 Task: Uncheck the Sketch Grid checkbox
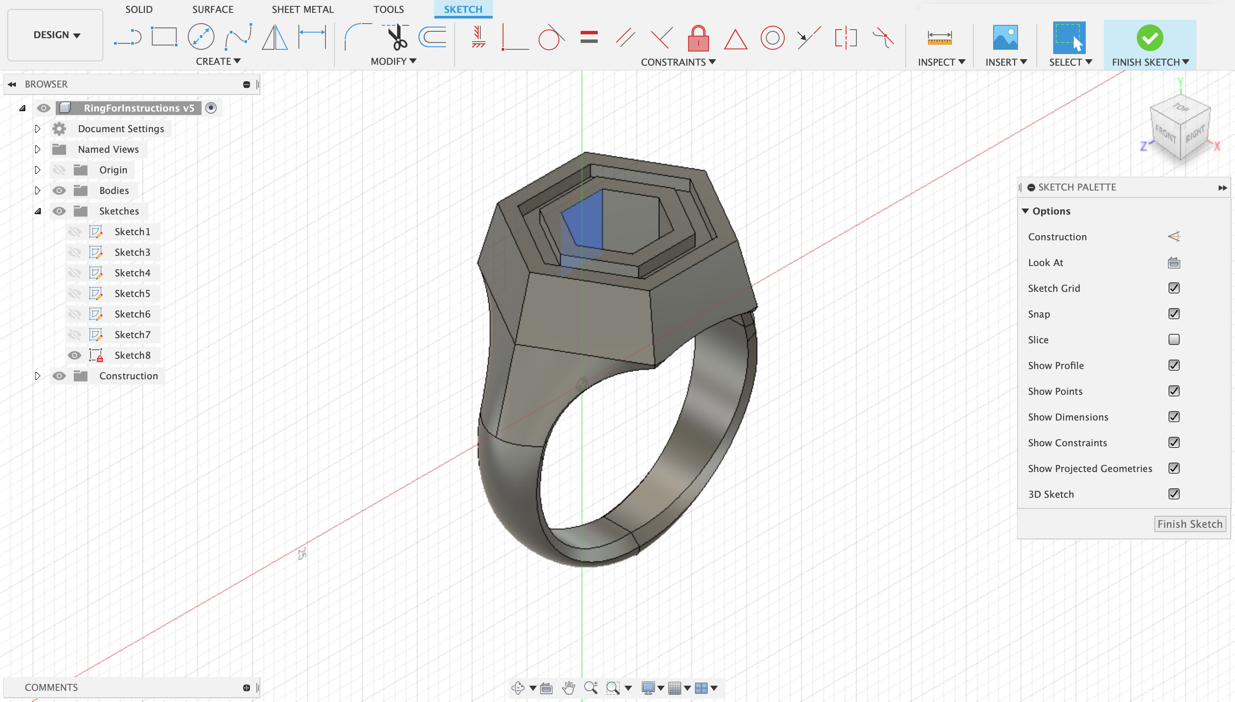tap(1174, 288)
